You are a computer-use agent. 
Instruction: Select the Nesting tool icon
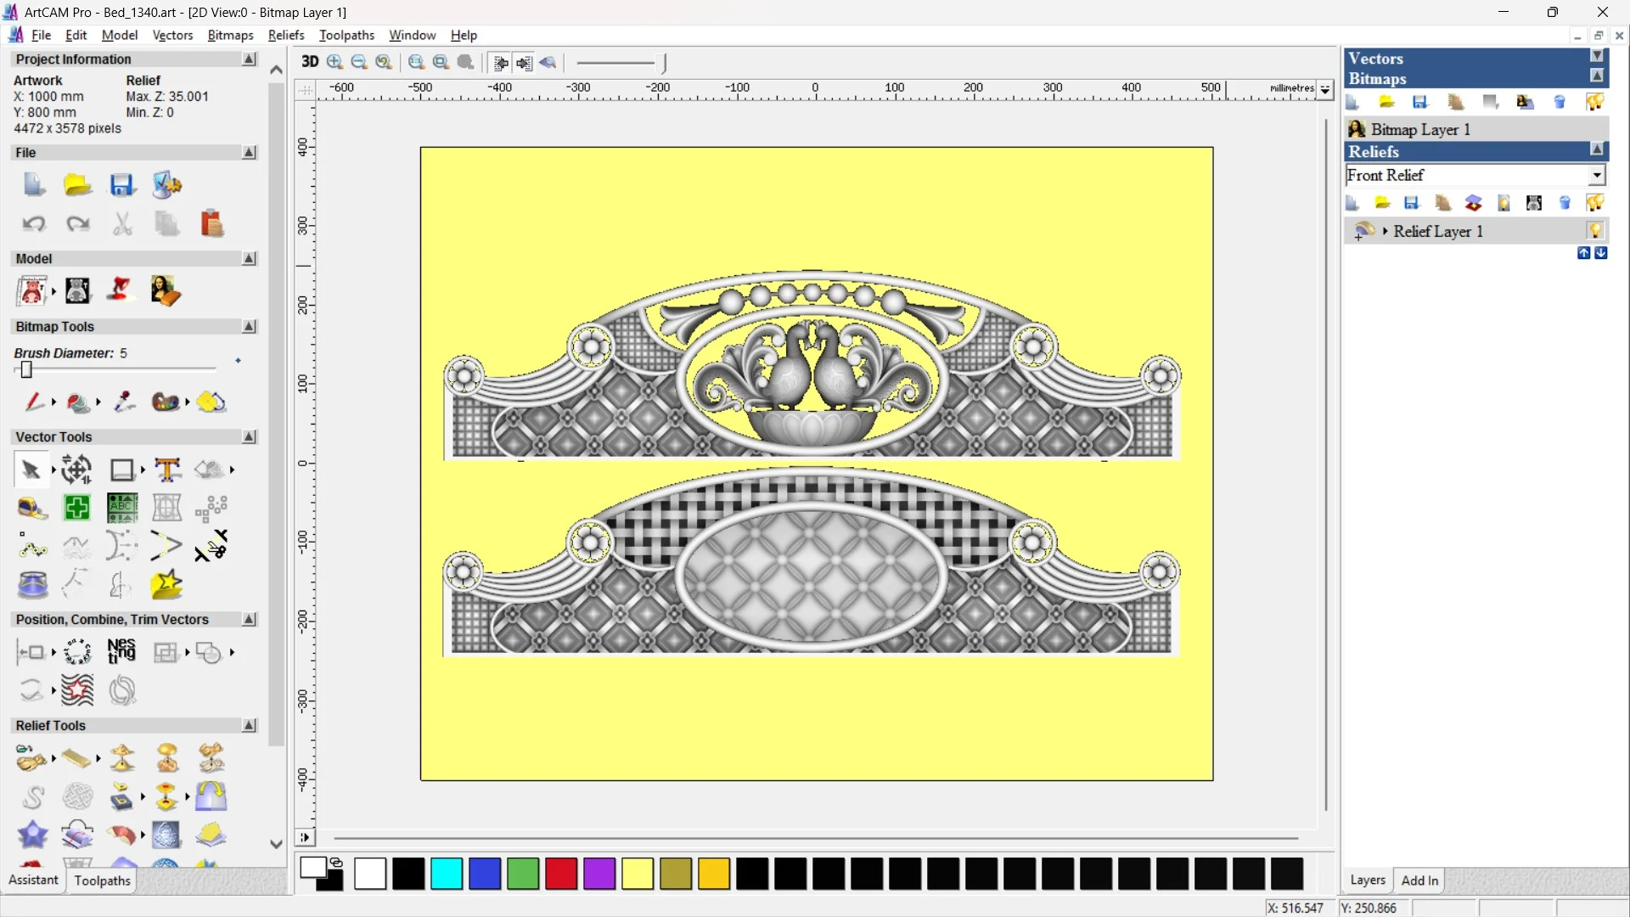[121, 651]
